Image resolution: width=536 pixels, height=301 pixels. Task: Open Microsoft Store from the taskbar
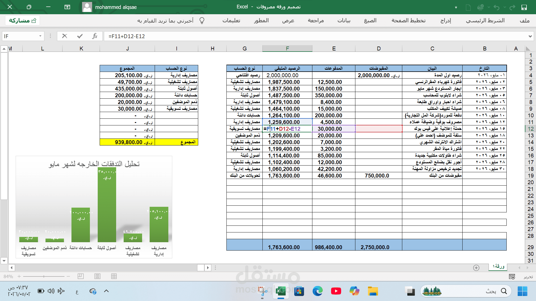tap(299, 291)
